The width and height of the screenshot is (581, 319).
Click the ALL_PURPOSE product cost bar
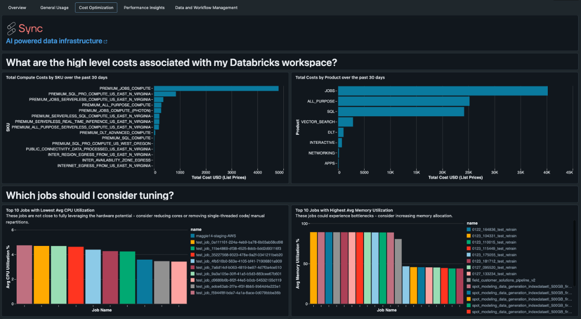click(404, 101)
